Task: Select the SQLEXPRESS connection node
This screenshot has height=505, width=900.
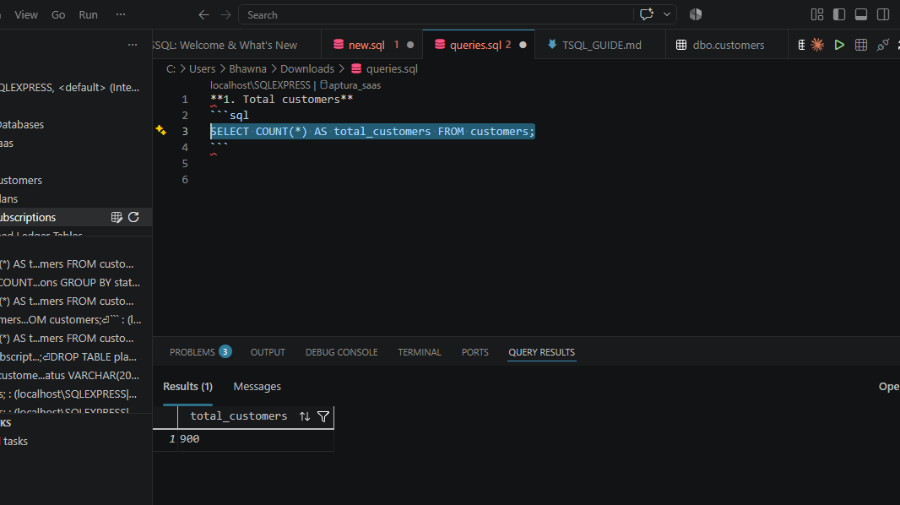Action: 69,87
